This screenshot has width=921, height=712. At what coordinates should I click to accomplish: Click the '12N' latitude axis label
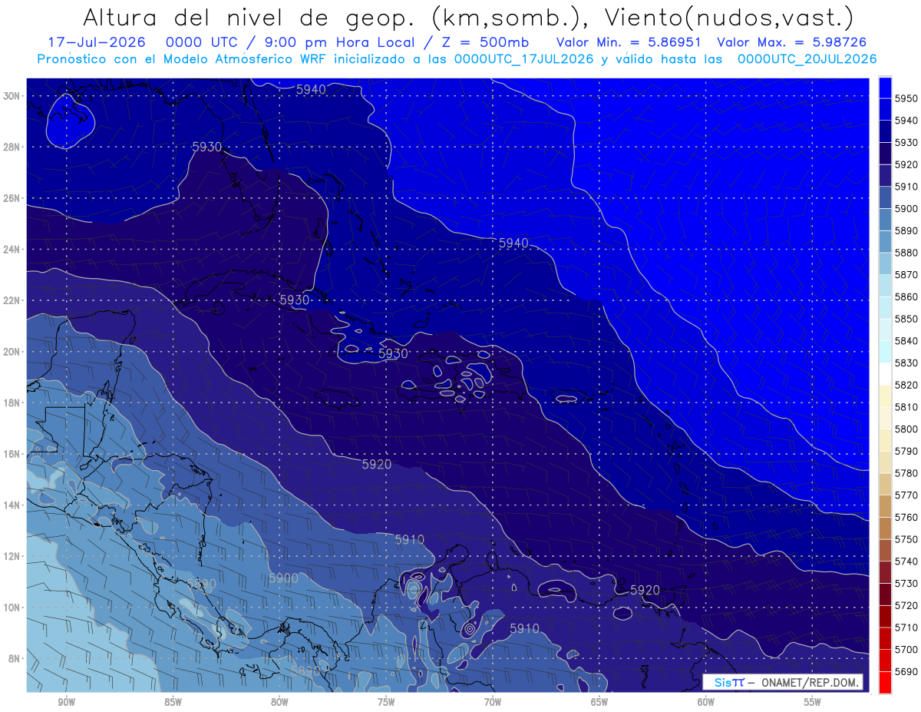click(x=12, y=556)
